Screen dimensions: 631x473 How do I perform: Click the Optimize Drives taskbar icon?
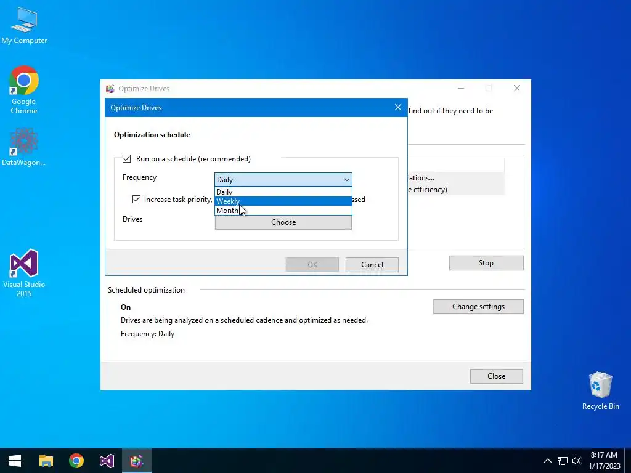pyautogui.click(x=136, y=461)
